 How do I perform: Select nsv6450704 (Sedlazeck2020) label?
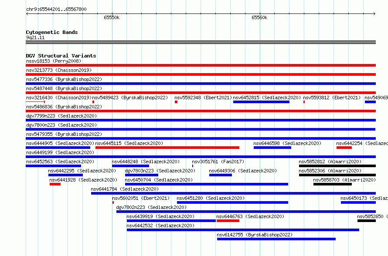point(159,180)
